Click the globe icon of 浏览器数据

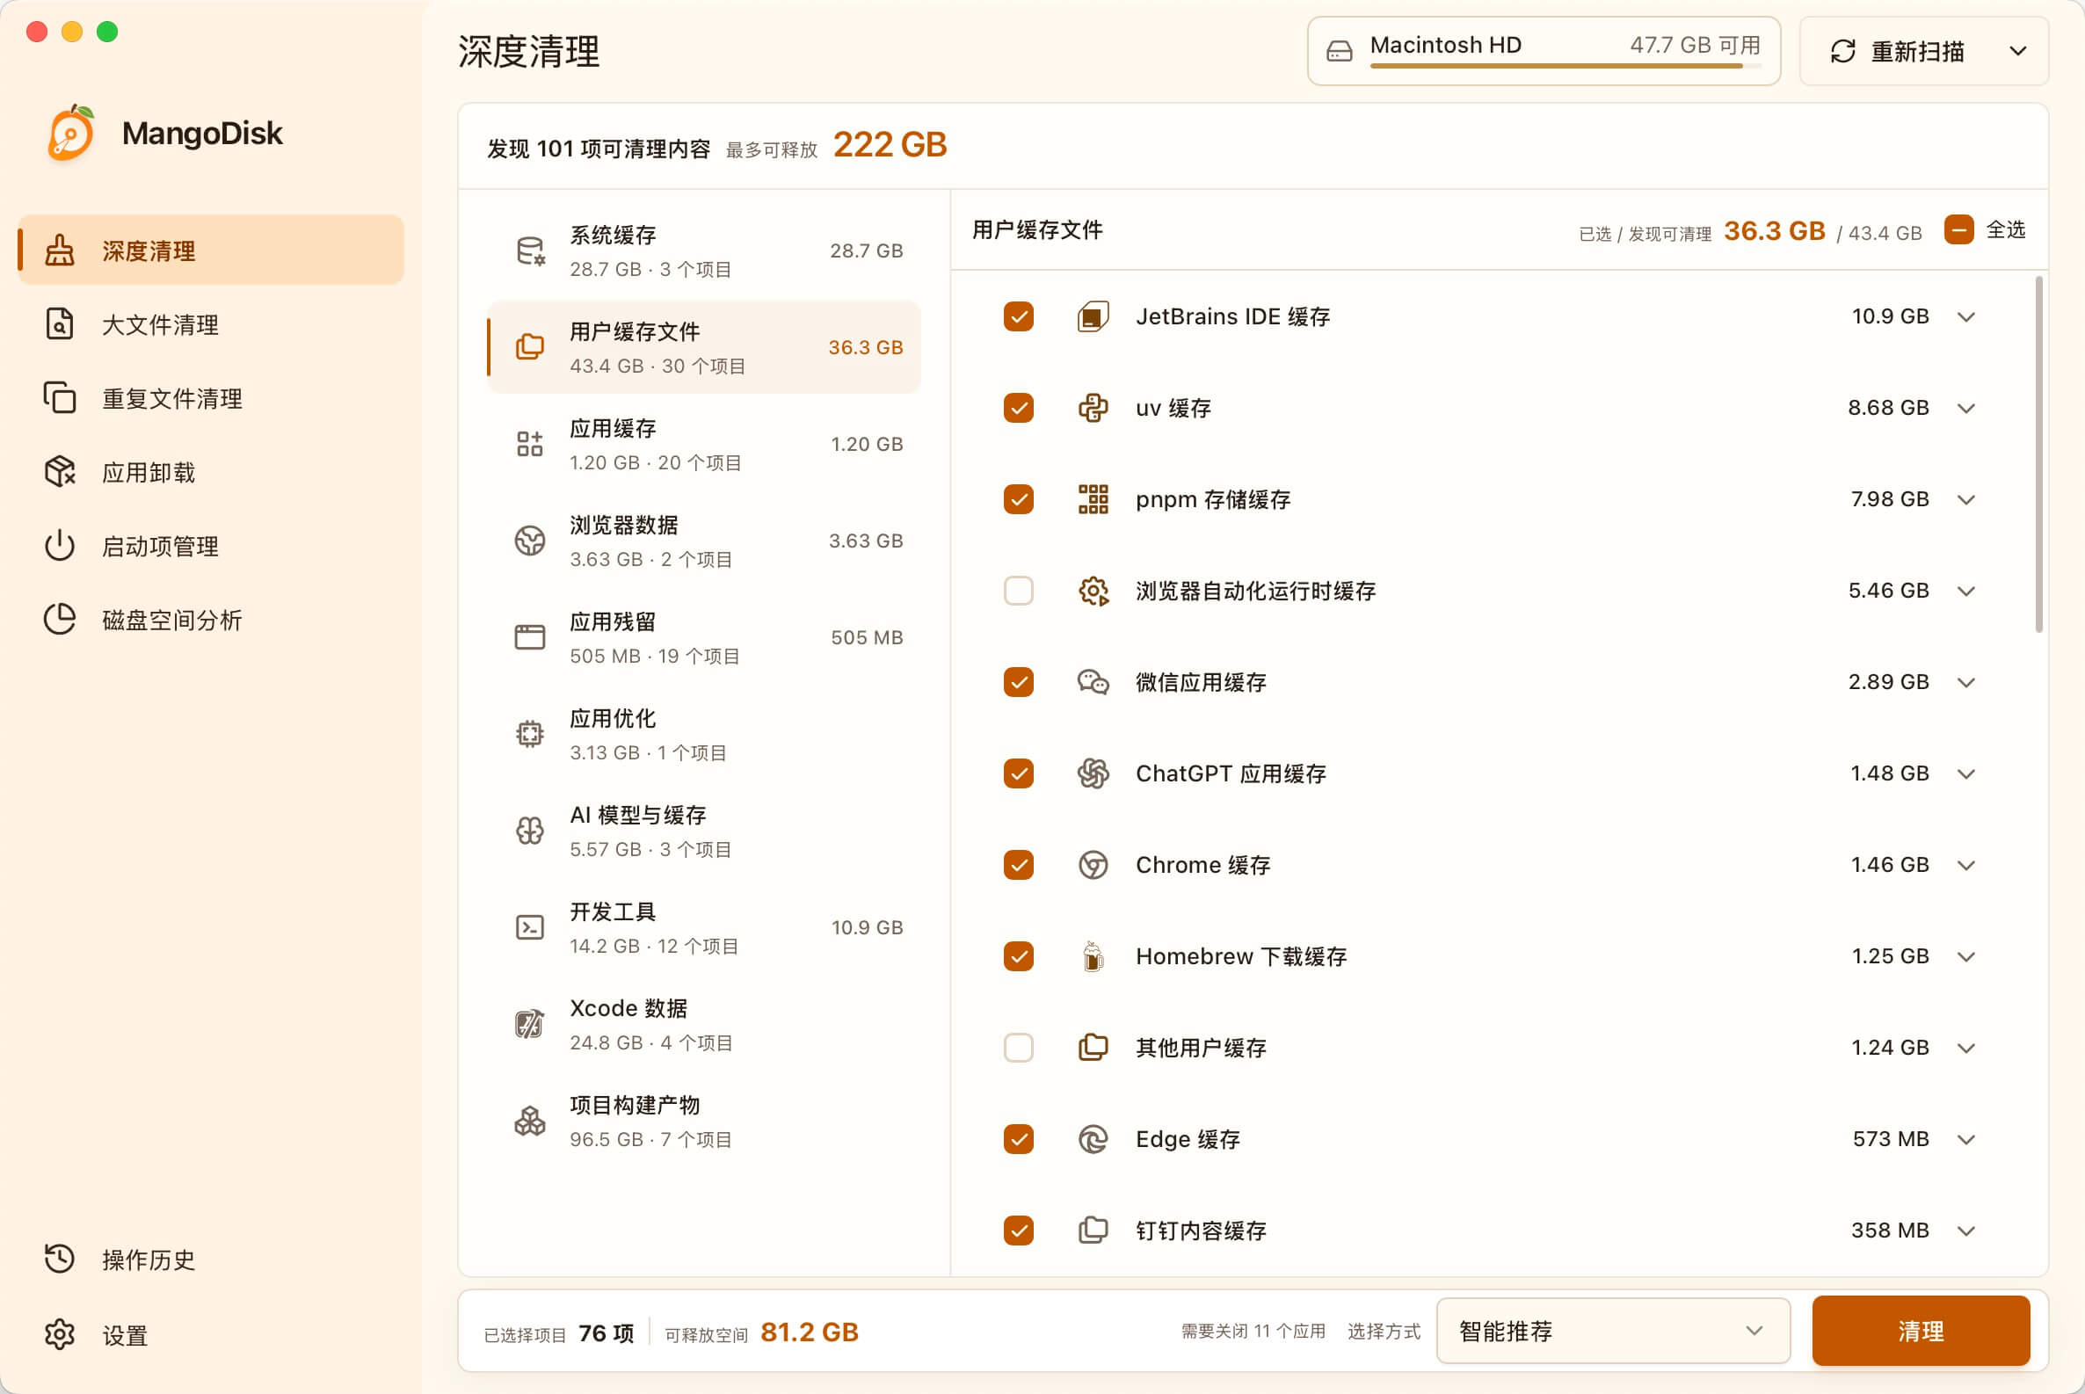[530, 541]
